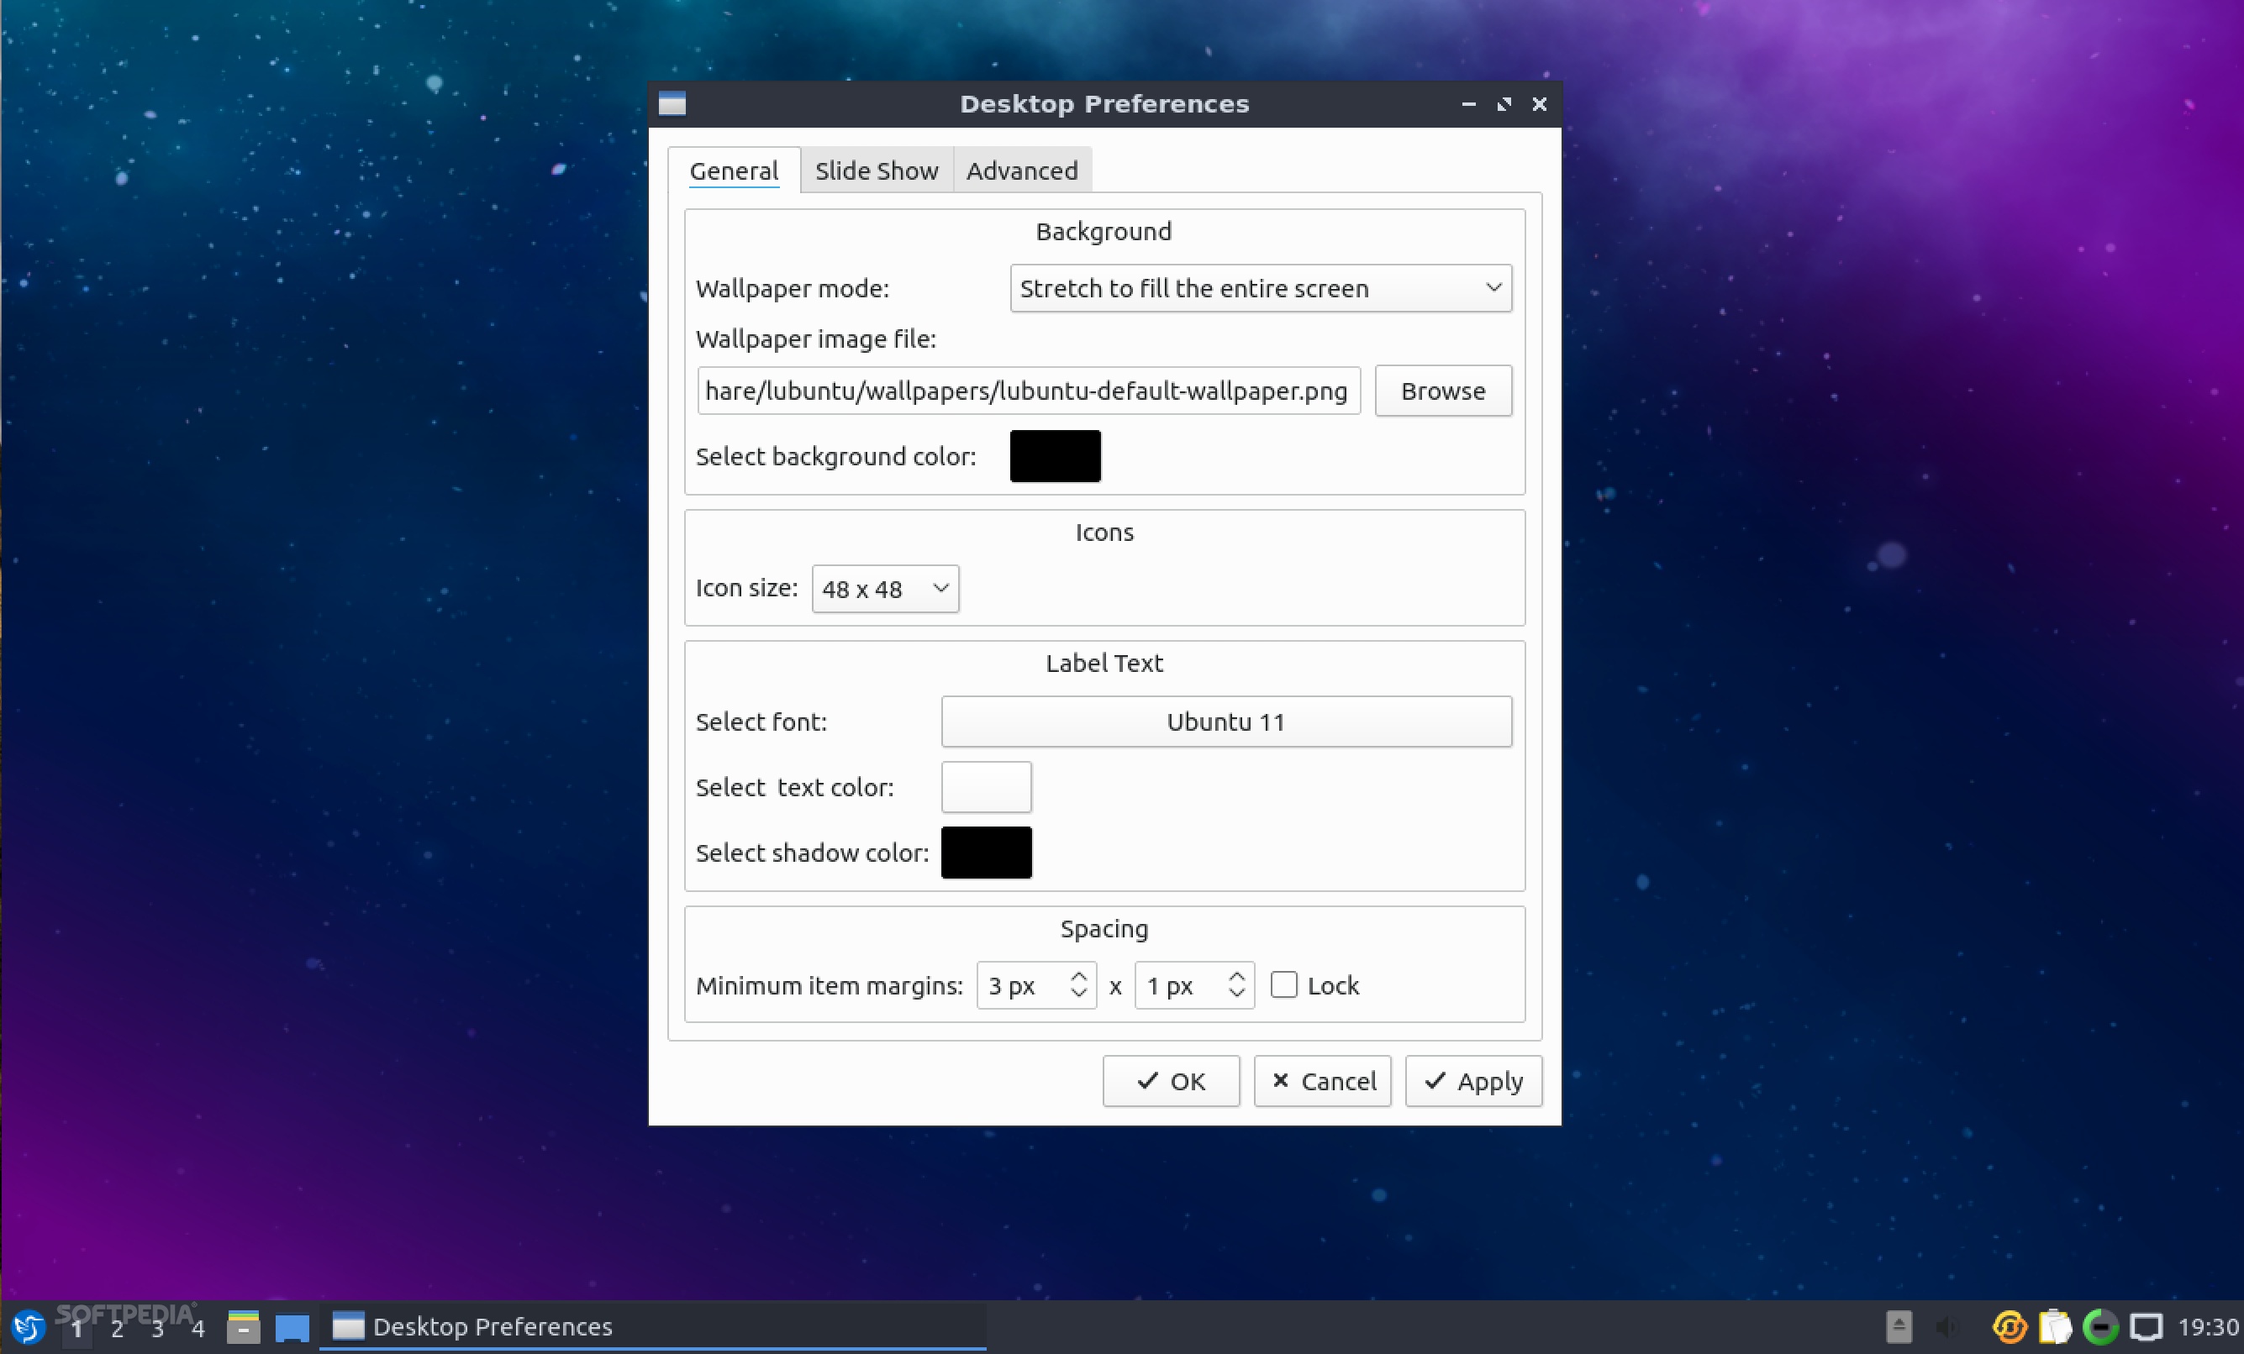Click the wallpaper image file path field
The image size is (2244, 1354).
pos(1028,391)
